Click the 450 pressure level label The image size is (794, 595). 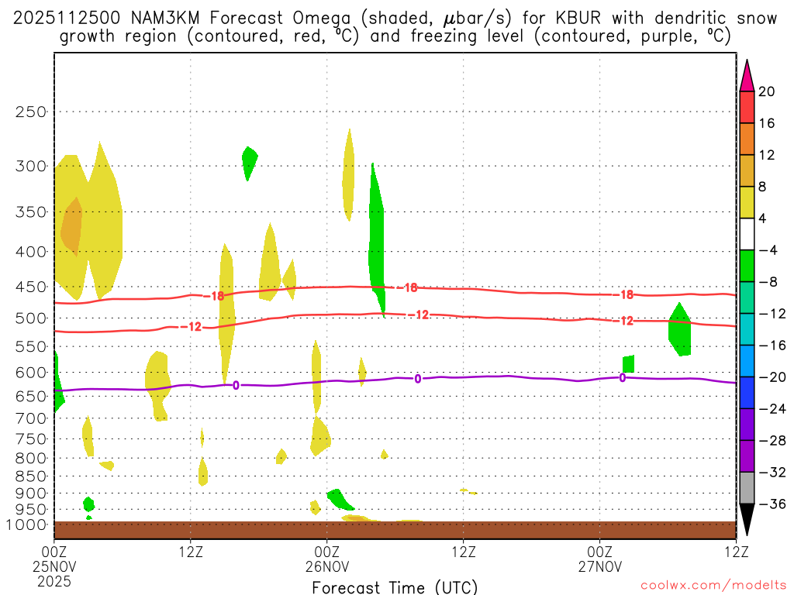[x=31, y=287]
